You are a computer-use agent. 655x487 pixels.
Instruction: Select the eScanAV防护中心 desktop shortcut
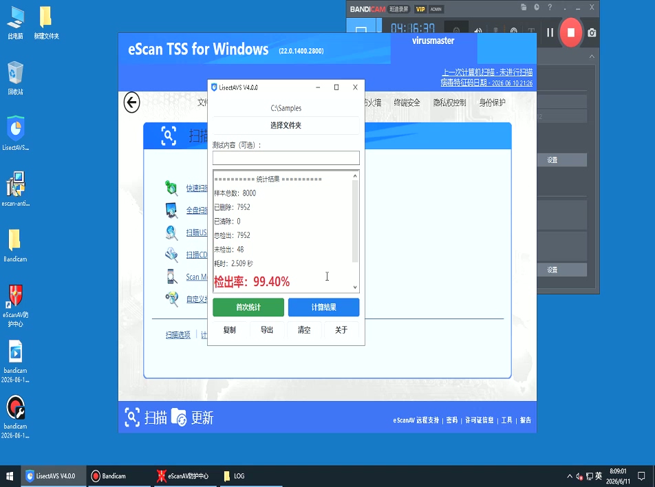[15, 305]
